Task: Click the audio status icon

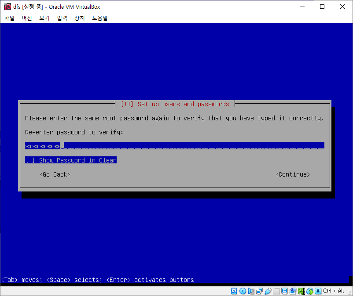Action: [x=251, y=291]
